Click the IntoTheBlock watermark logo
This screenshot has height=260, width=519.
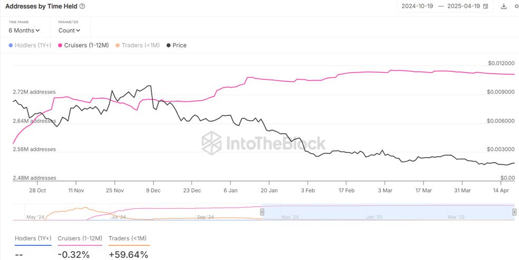(264, 142)
